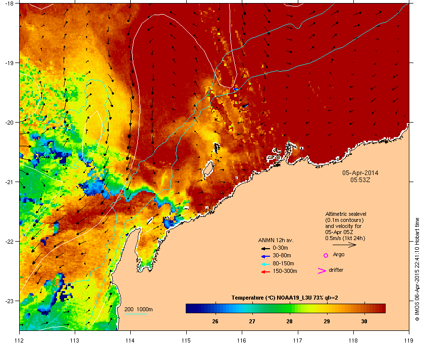Click the latitude axis label -21

pos(9,182)
